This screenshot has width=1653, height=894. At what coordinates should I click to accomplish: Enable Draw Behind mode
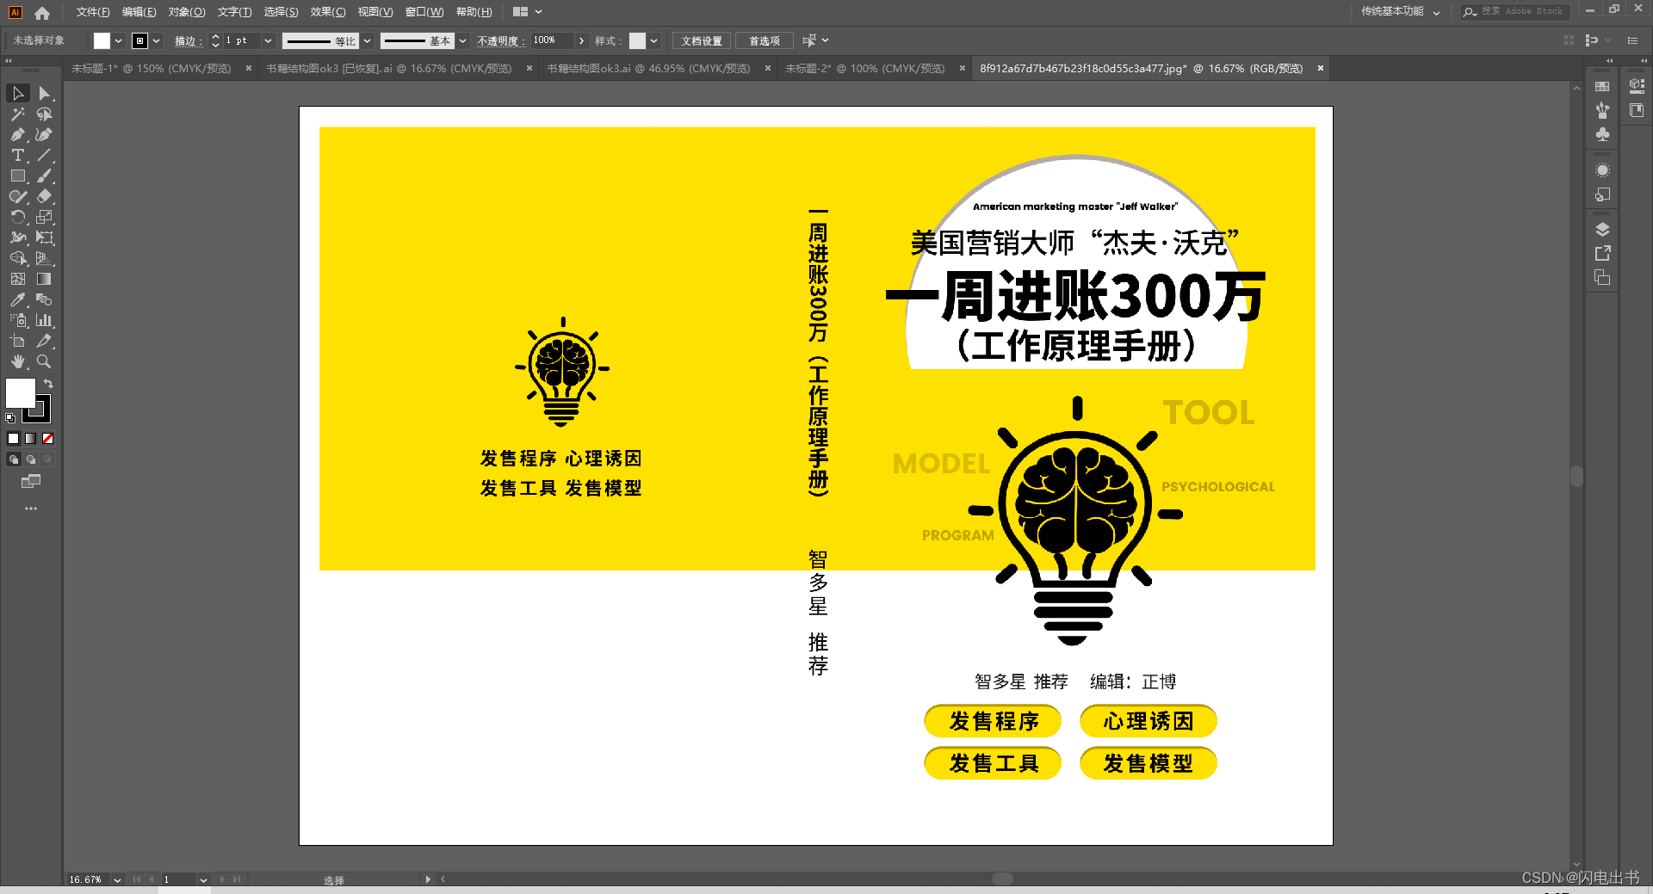click(30, 459)
